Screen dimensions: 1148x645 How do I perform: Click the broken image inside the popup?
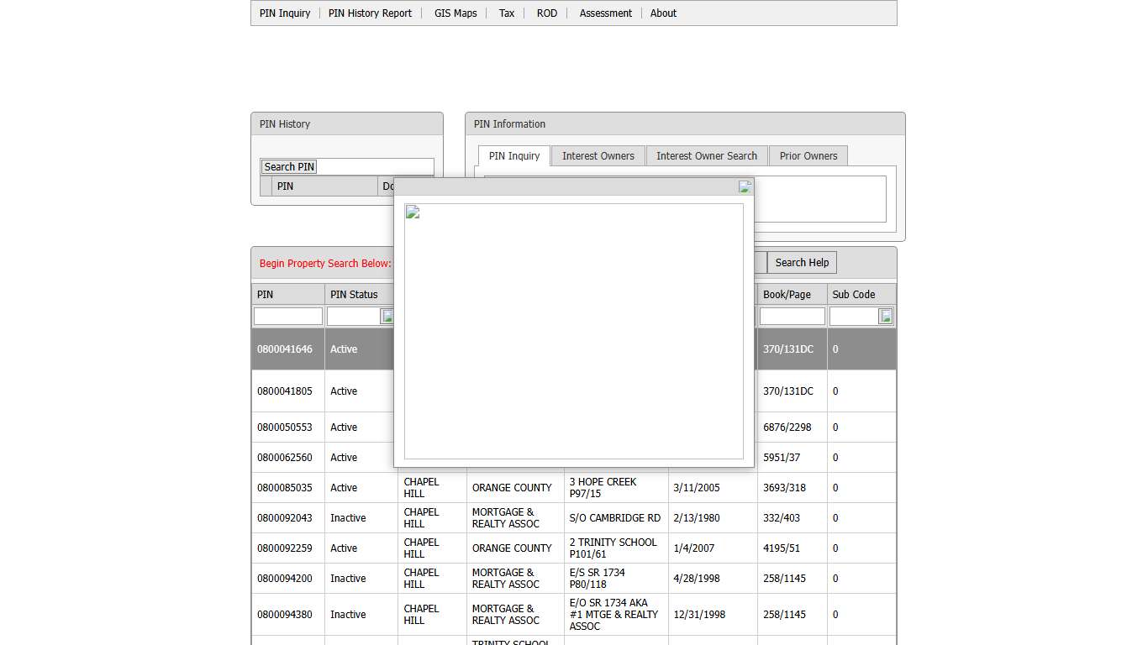click(413, 212)
